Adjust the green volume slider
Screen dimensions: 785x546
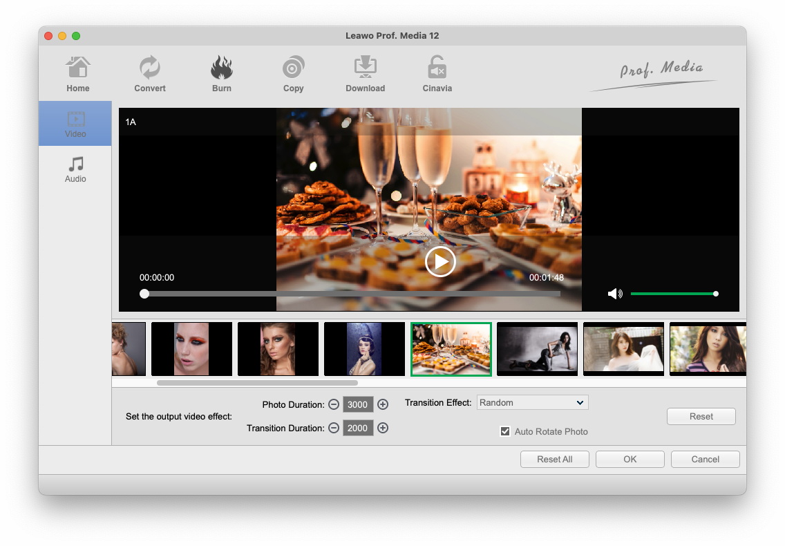pyautogui.click(x=674, y=294)
